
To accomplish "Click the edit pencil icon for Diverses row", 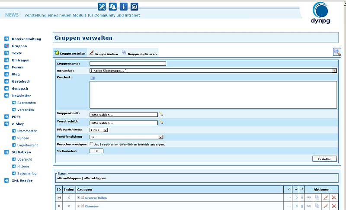I will pos(326,206).
